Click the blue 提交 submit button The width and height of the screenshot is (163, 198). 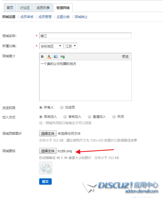[x=45, y=181]
